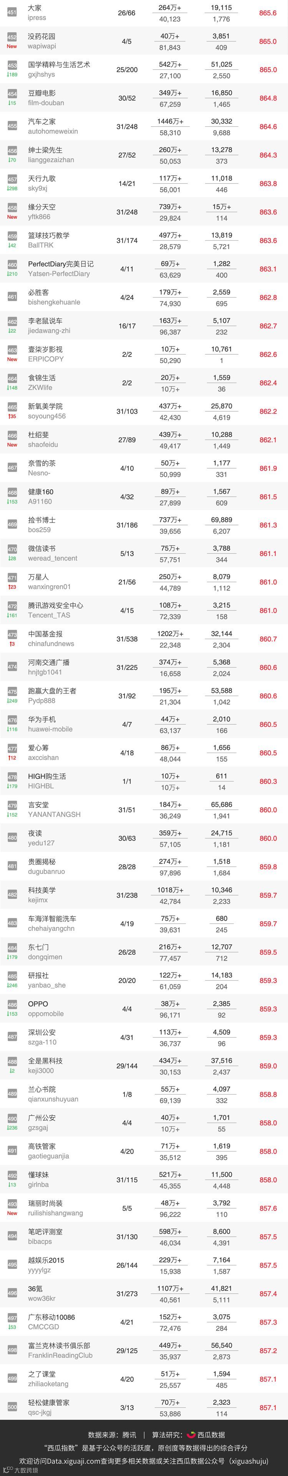Viewport: 288px width, 1476px height.
Task: Select rank badge 451 beside 大家
Action: 12,13
